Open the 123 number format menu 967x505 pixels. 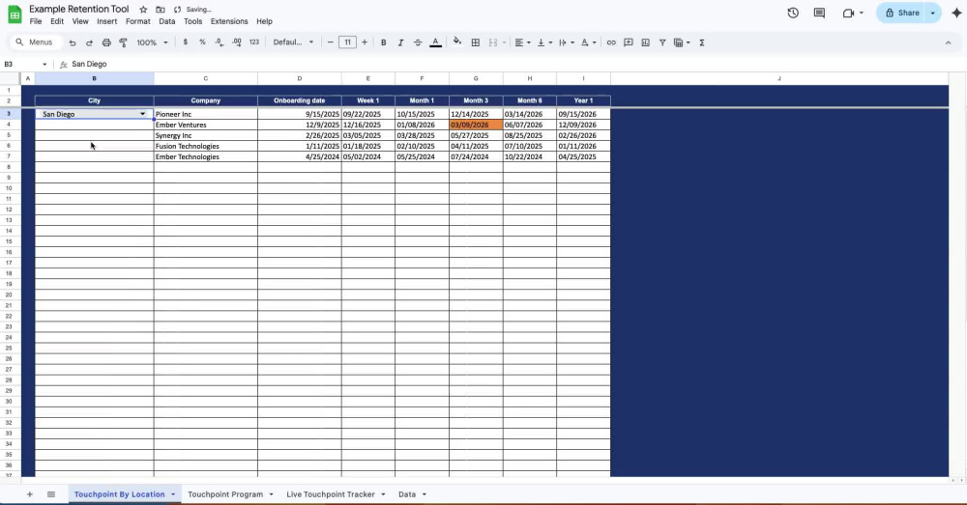click(254, 42)
